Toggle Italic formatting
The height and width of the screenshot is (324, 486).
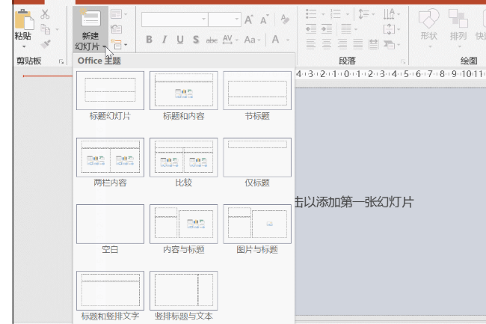tap(164, 40)
